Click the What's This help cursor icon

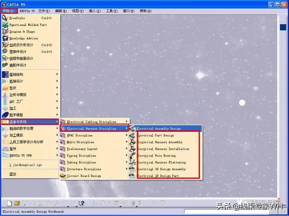pos(81,203)
